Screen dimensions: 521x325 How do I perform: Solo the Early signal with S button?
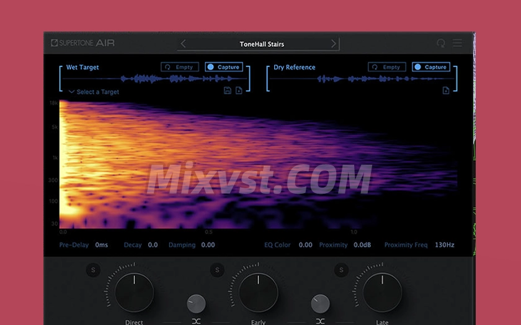click(x=217, y=270)
